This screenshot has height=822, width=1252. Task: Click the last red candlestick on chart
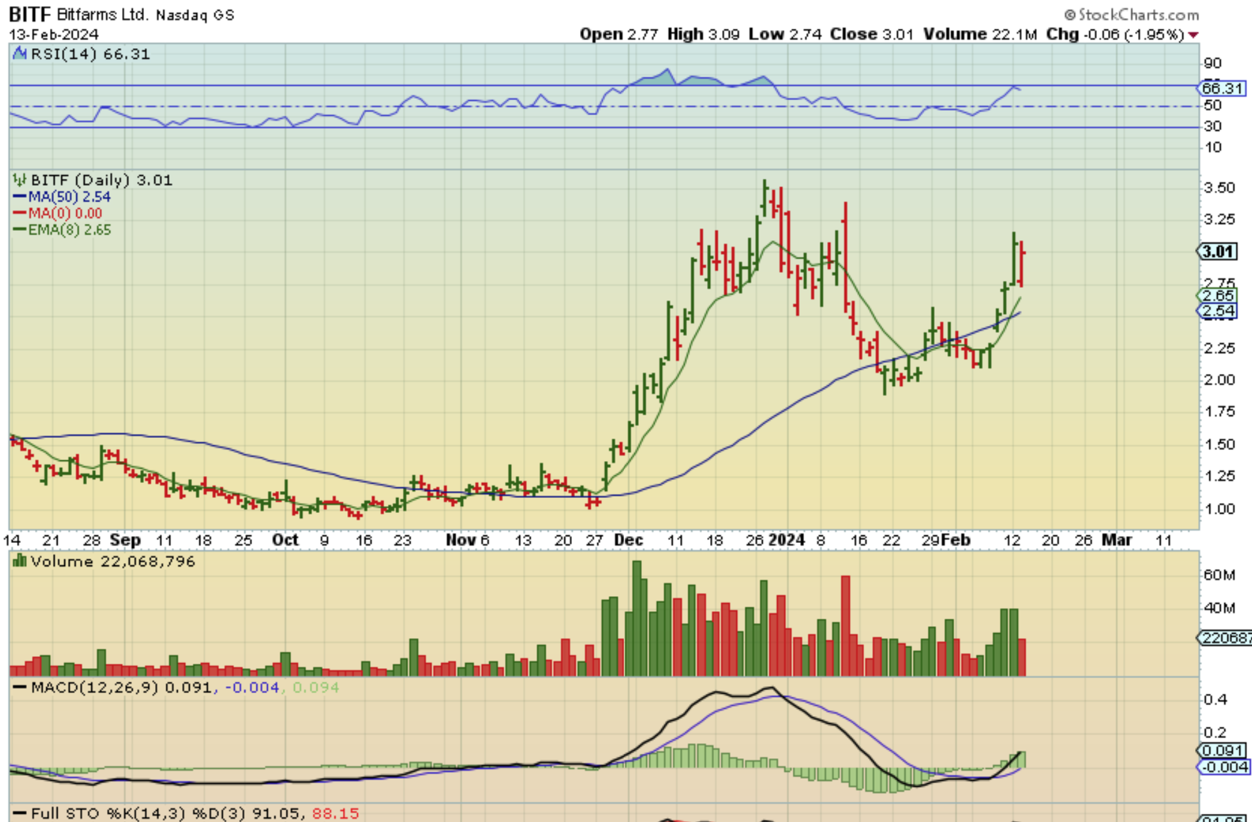[x=1021, y=264]
